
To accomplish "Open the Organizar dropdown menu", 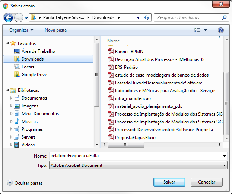I will pyautogui.click(x=21, y=30).
